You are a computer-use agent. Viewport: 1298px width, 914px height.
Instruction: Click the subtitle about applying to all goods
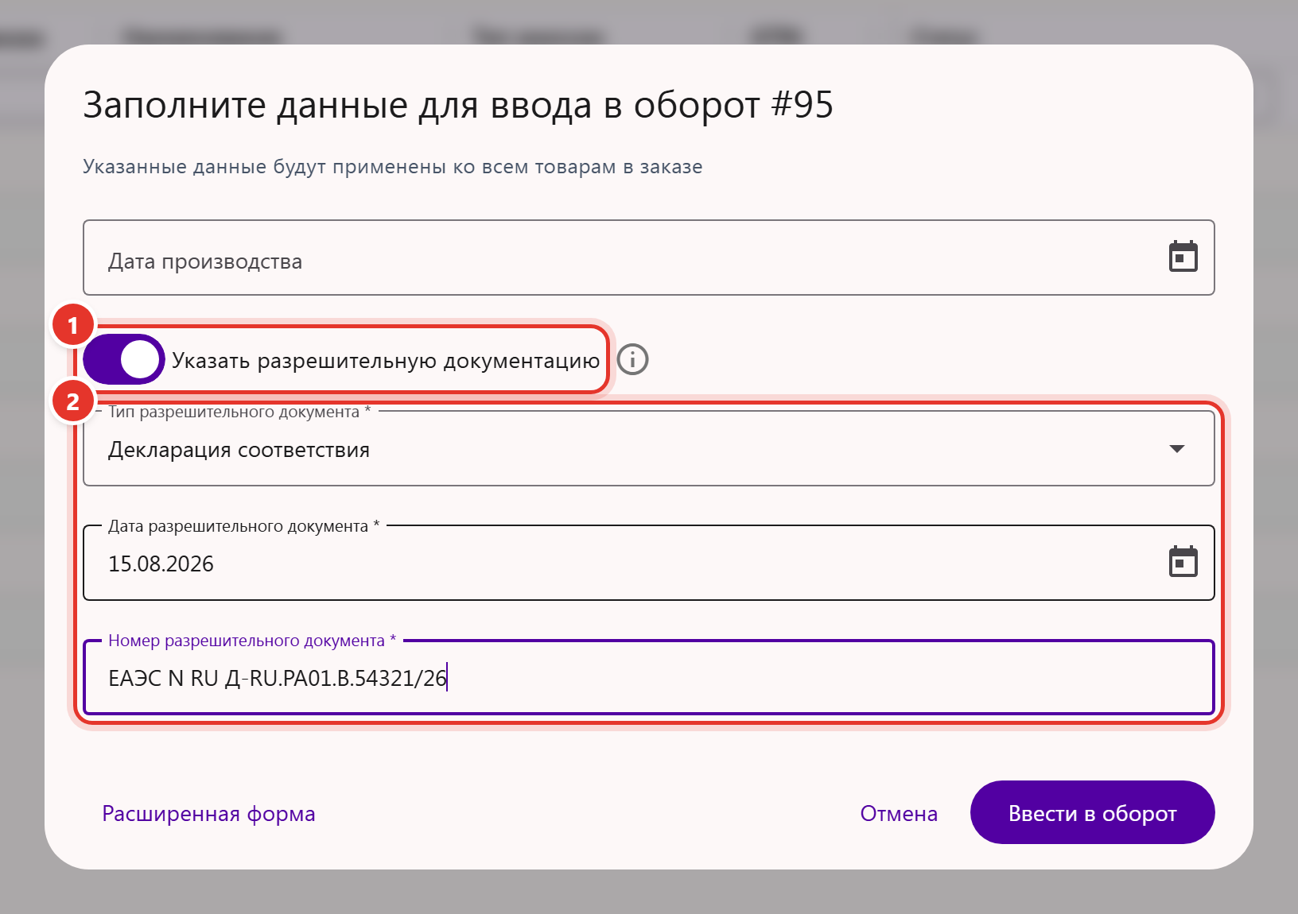(393, 167)
